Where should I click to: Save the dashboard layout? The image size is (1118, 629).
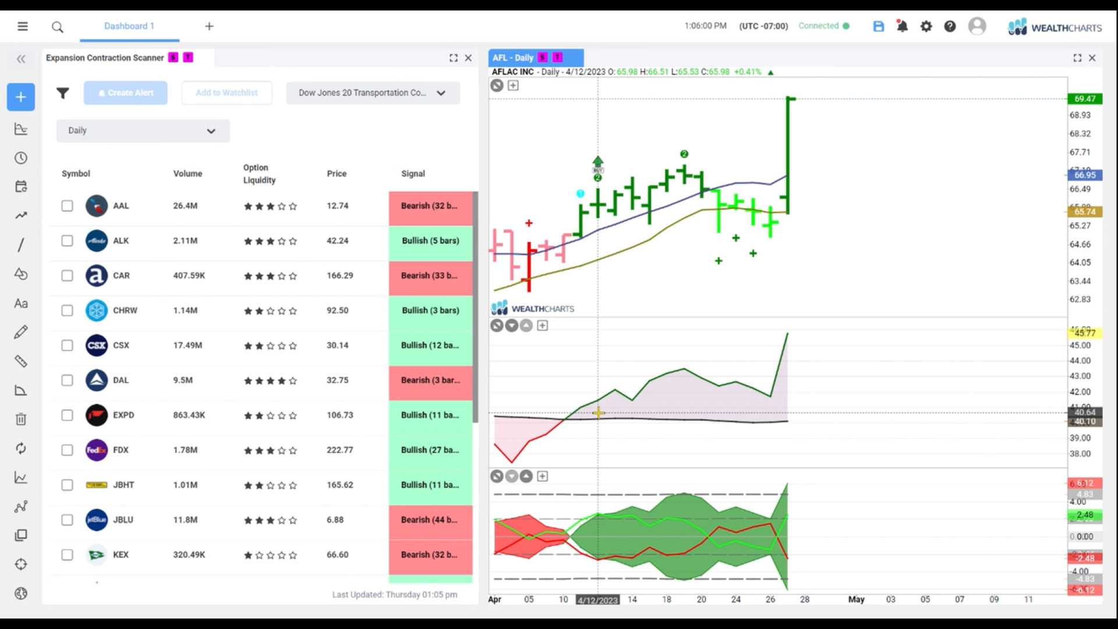coord(878,26)
